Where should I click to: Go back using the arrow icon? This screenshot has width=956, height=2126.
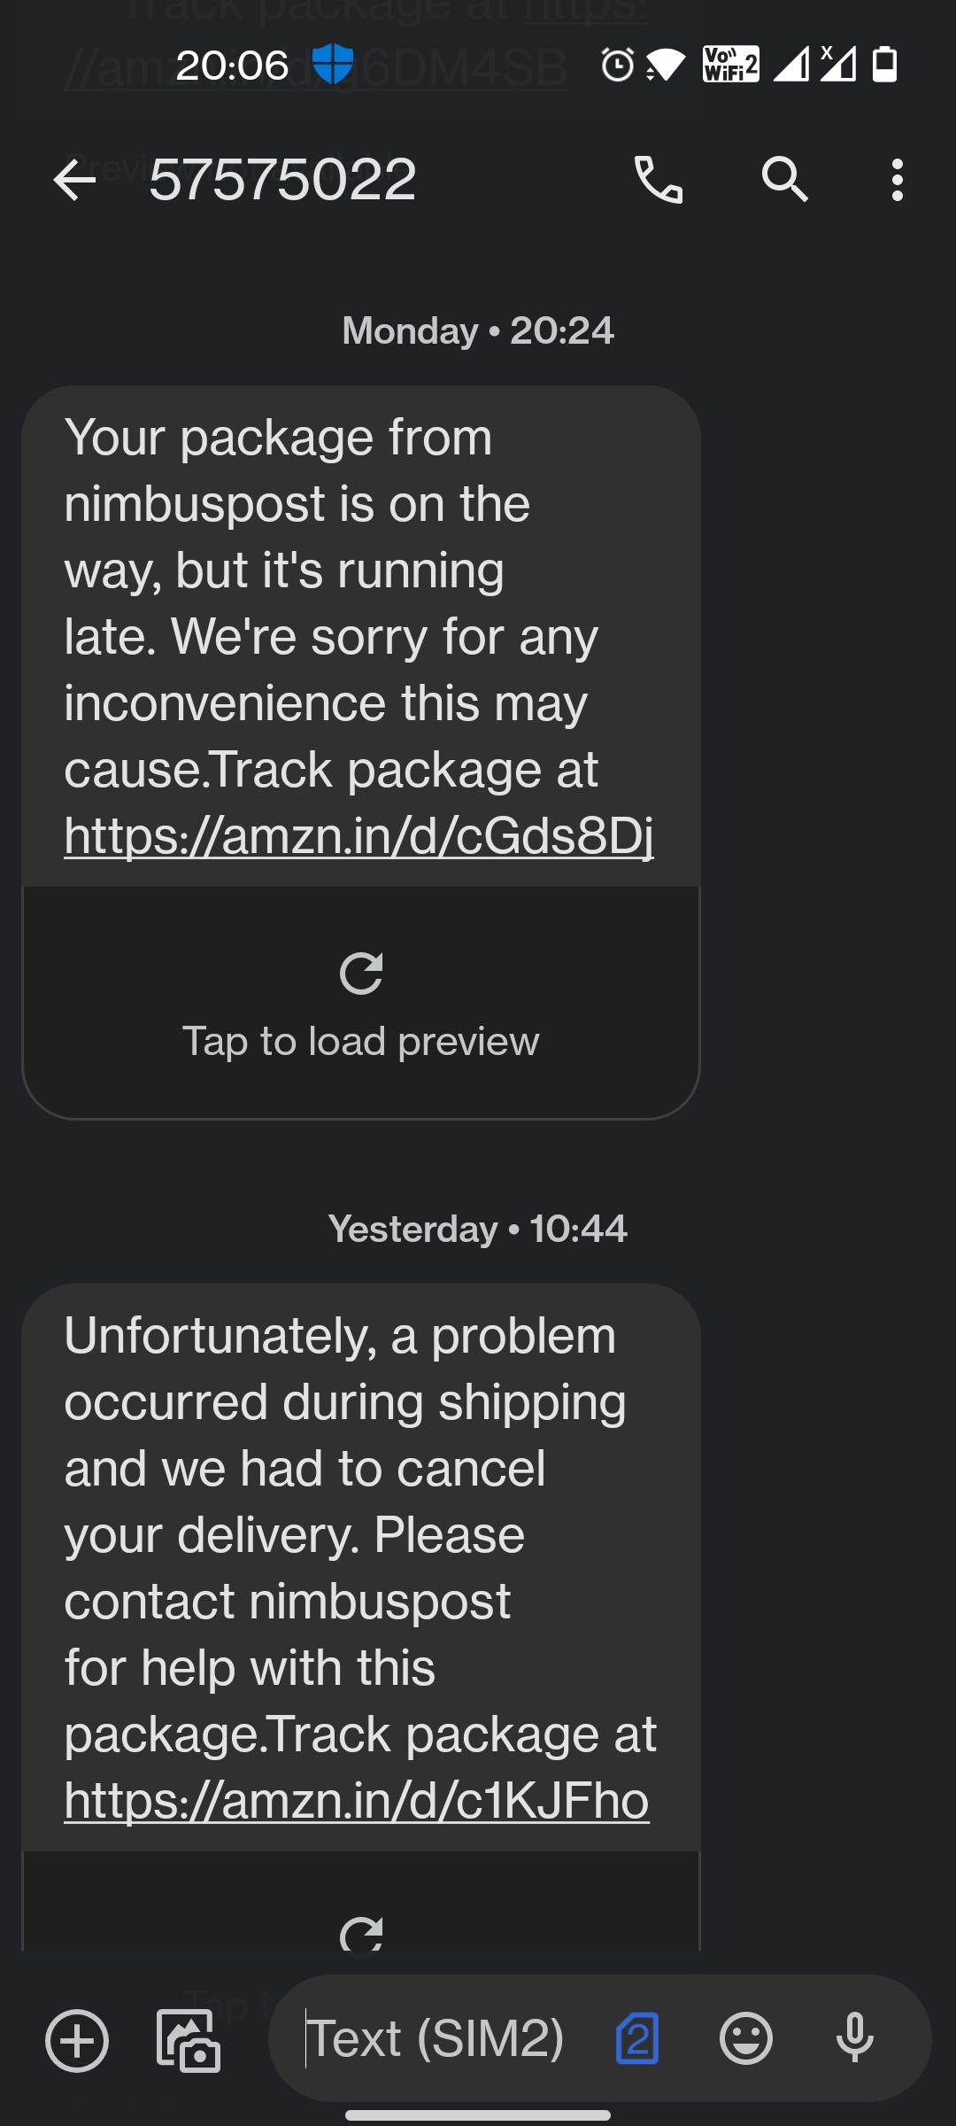[74, 181]
